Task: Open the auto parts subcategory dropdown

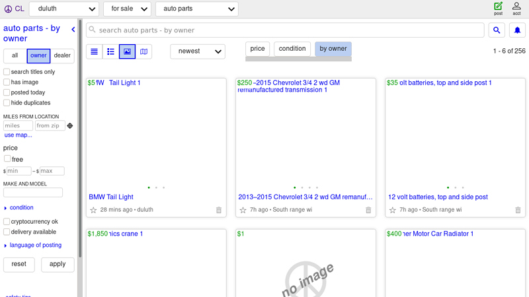Action: pyautogui.click(x=197, y=9)
